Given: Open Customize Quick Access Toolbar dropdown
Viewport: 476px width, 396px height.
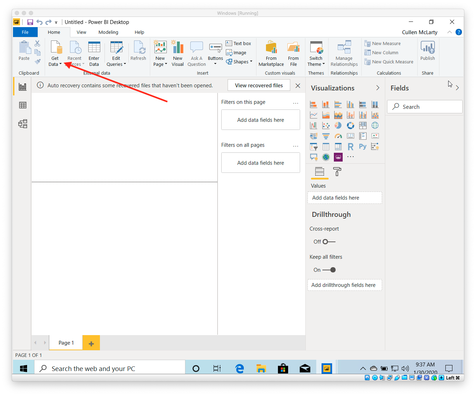Looking at the screenshot, I should tap(56, 23).
